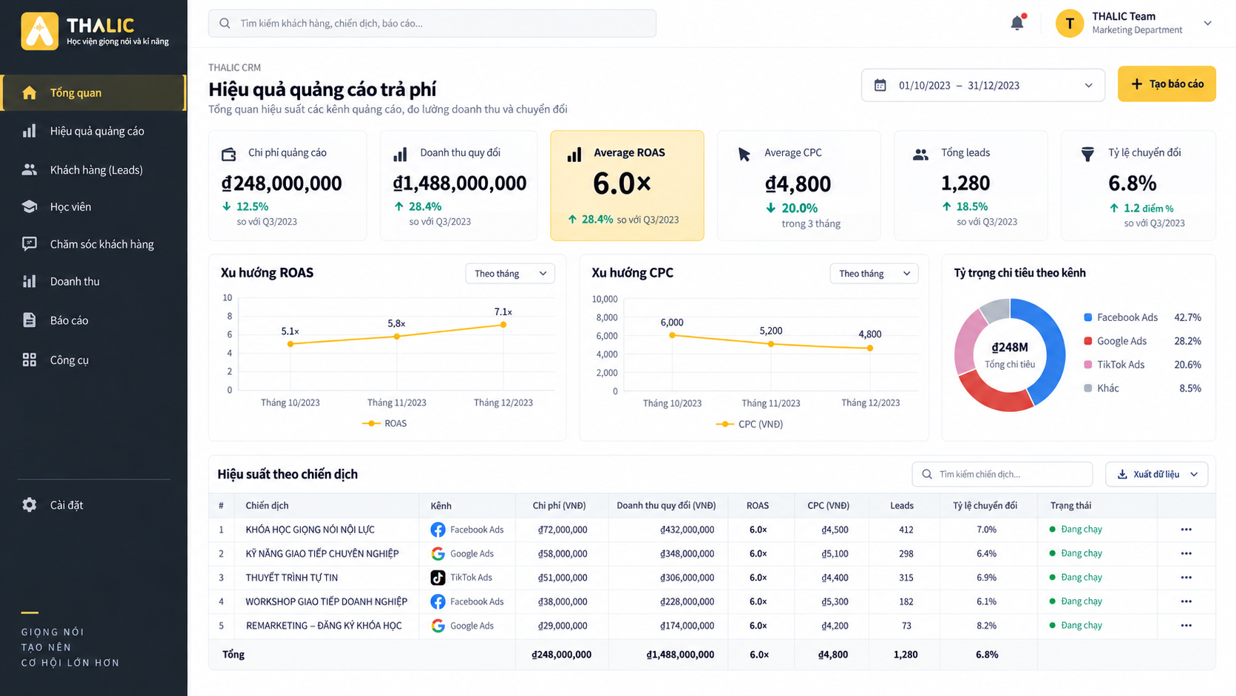This screenshot has height=696, width=1236.
Task: Click Facebook icon in KHÓA HỌC GIỌNG NÓI row
Action: [438, 530]
